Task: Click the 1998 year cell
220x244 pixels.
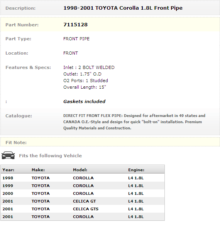Action: point(8,178)
